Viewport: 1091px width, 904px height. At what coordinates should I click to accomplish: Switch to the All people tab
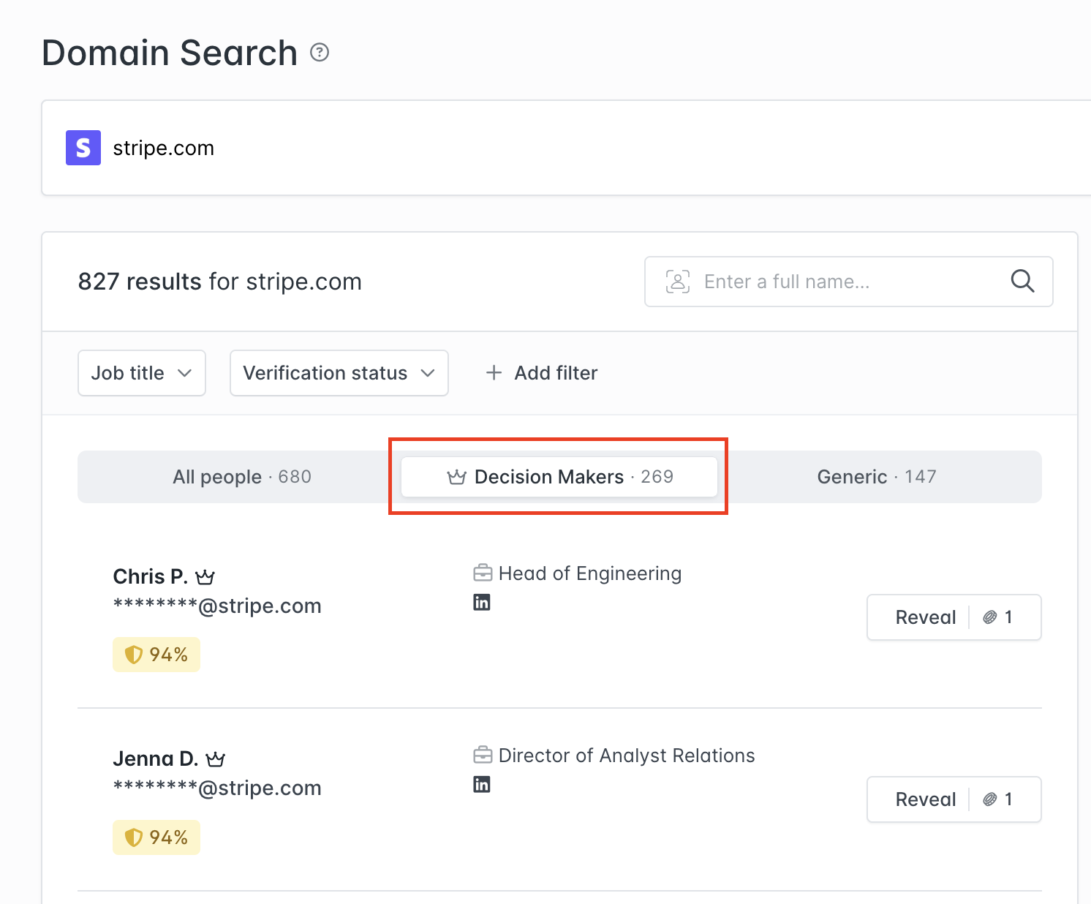pos(242,477)
